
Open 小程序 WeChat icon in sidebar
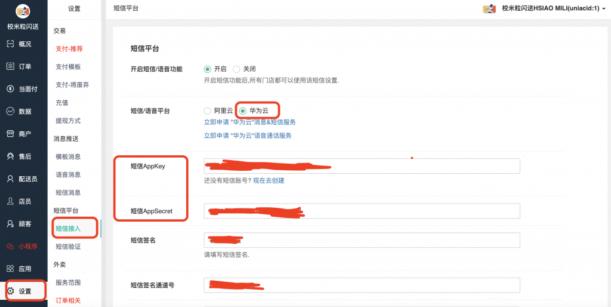11,247
